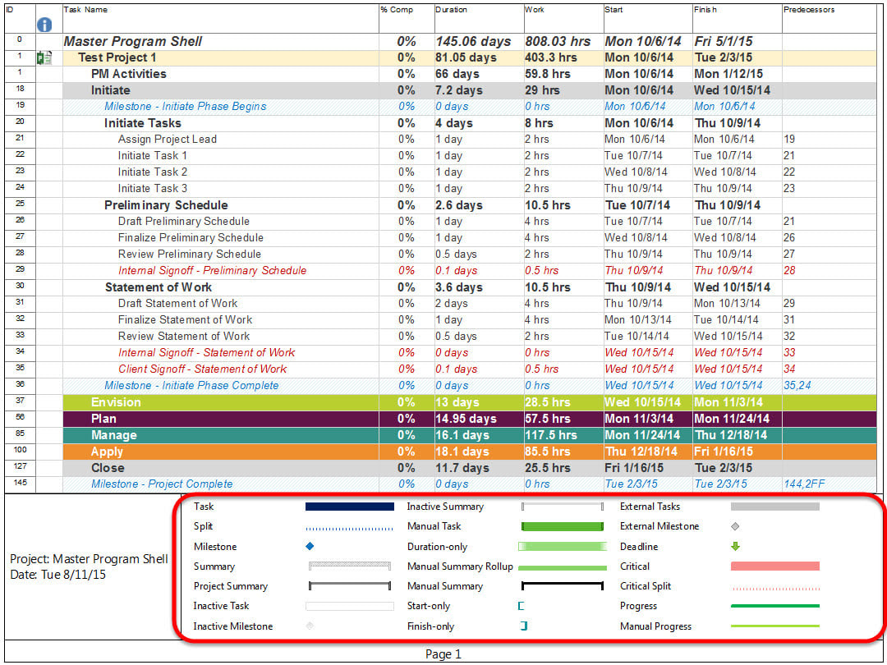Select the purple Plan phase row
The height and width of the screenshot is (665, 887).
[441, 419]
